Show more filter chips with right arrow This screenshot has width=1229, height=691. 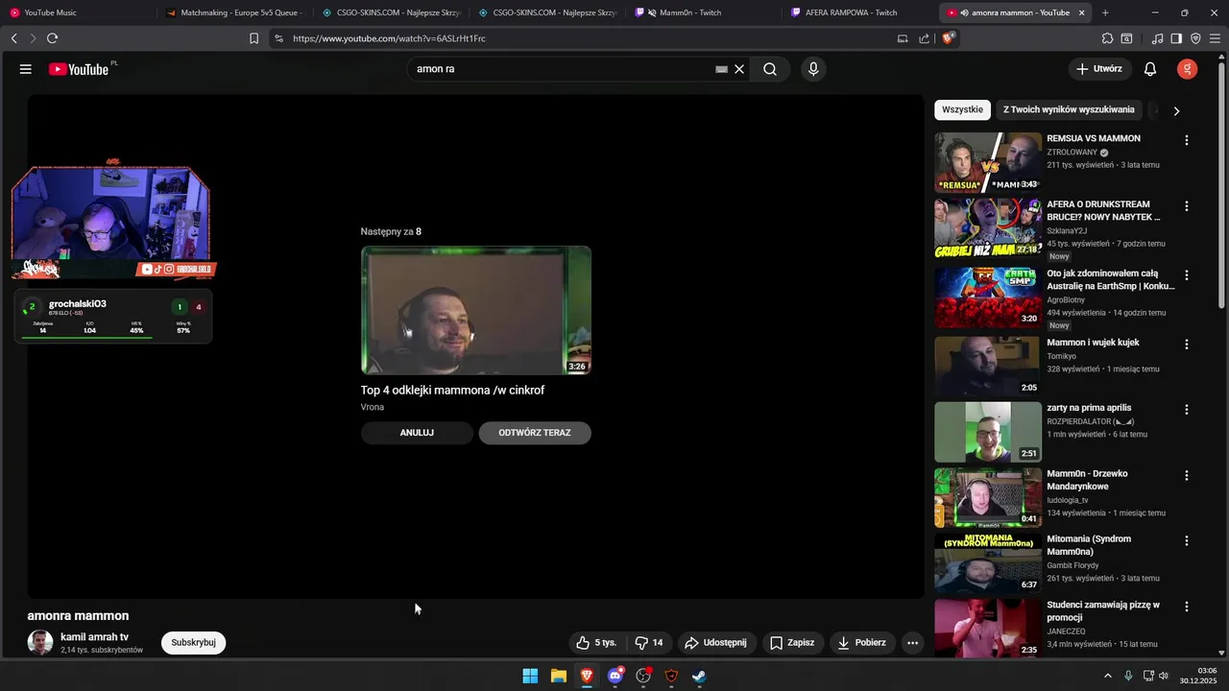click(1176, 110)
